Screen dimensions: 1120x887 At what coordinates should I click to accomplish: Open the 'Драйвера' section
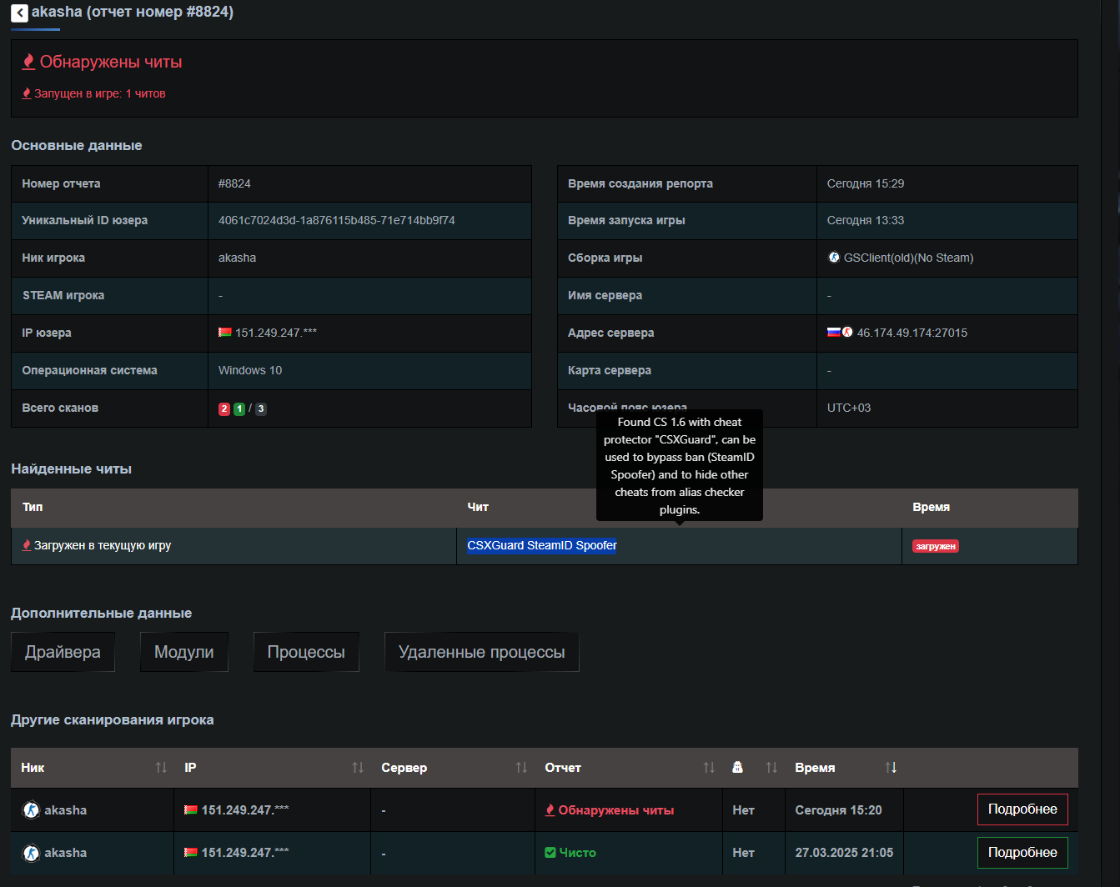pyautogui.click(x=63, y=652)
